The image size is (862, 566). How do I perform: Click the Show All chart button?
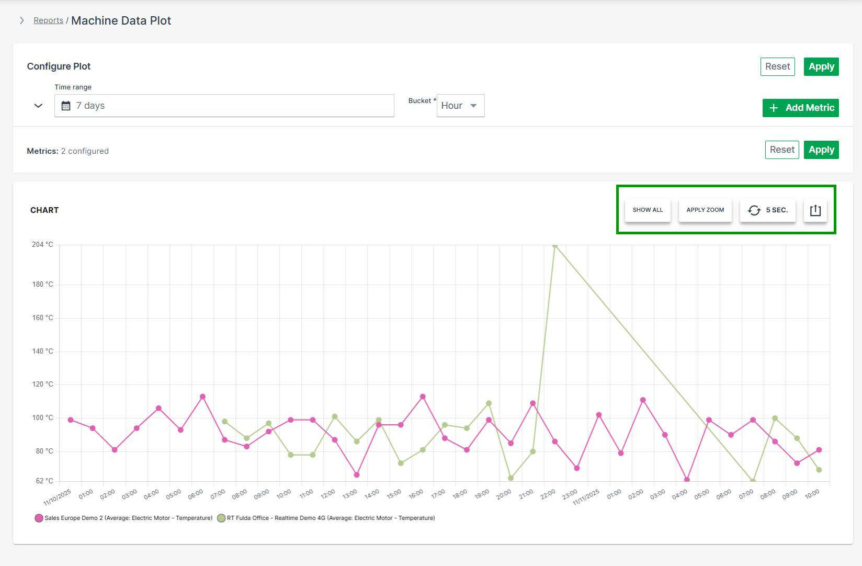(648, 210)
